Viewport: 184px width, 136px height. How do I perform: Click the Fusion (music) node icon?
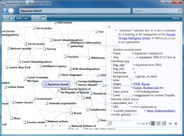pyautogui.click(x=13, y=103)
